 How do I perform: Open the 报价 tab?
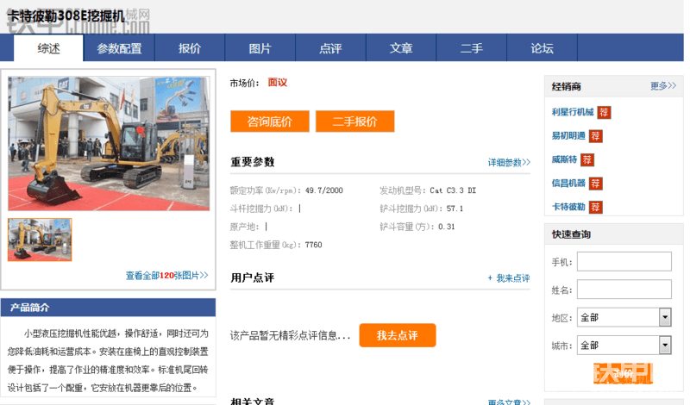click(x=190, y=48)
